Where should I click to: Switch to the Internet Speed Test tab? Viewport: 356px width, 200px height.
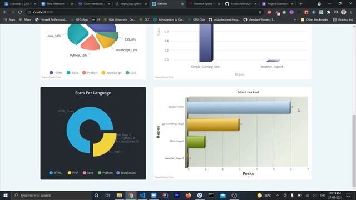click(204, 4)
